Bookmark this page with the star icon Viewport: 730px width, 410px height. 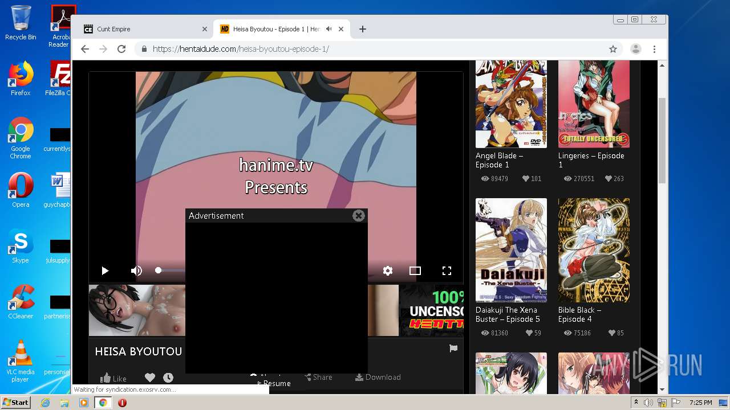pos(613,49)
